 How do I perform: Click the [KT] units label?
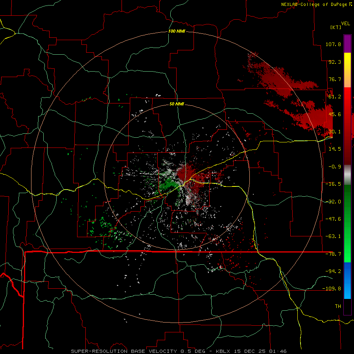(x=336, y=27)
